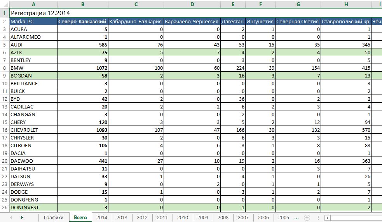
Task: Click the horizontal scrollbar's left arrow
Action: [x=328, y=218]
